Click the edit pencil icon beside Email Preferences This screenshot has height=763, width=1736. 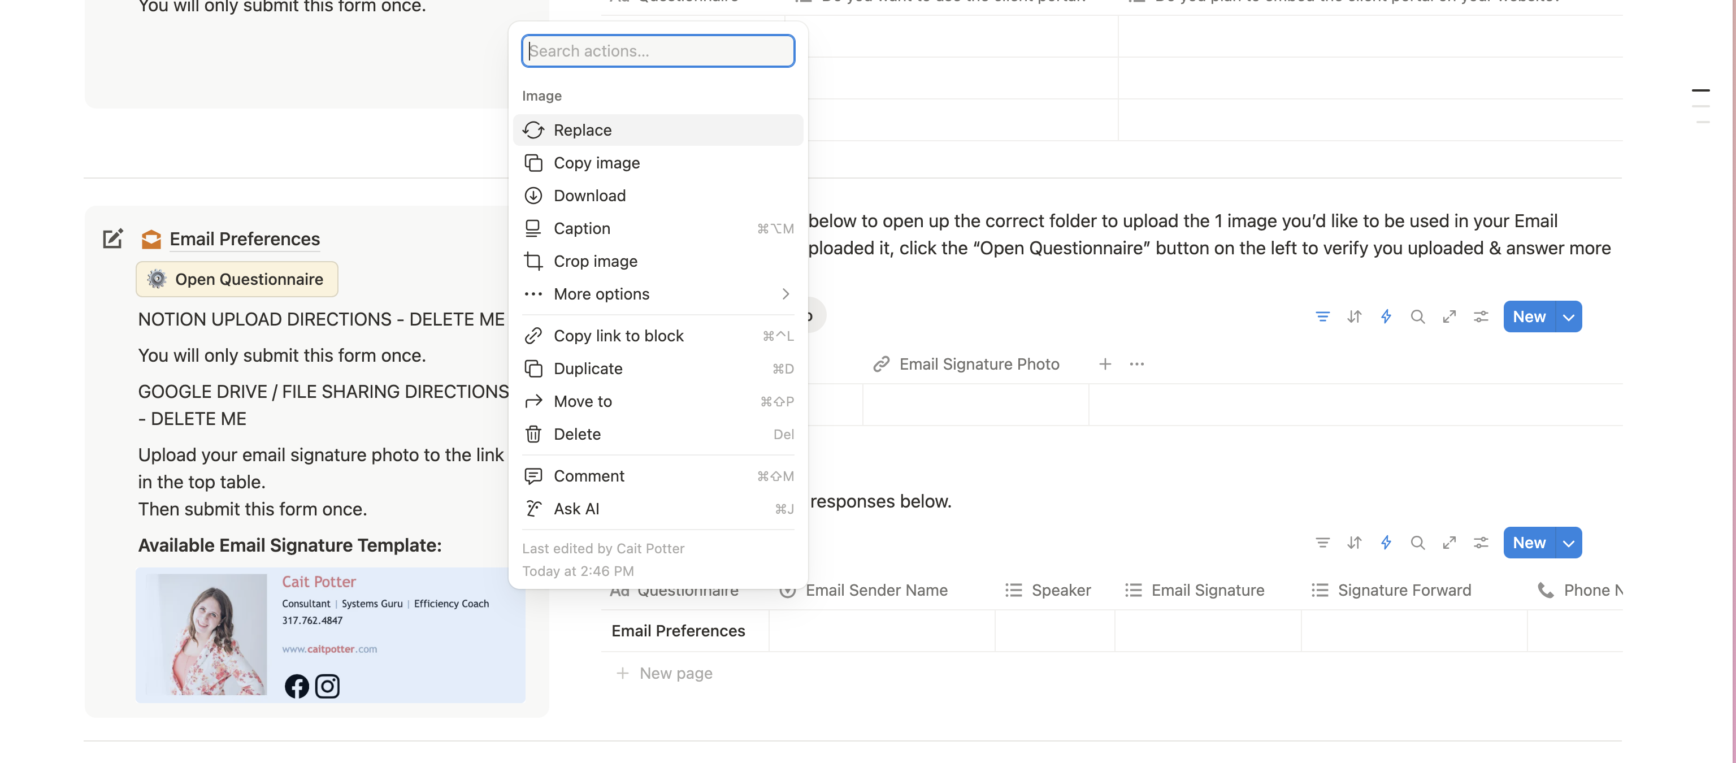click(x=112, y=239)
